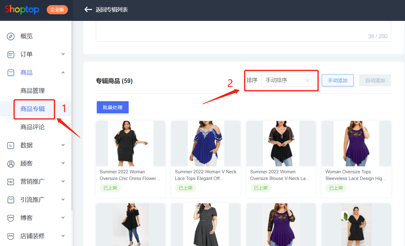Expand the 数据 menu chevron
Image resolution: width=405 pixels, height=246 pixels.
[63, 145]
